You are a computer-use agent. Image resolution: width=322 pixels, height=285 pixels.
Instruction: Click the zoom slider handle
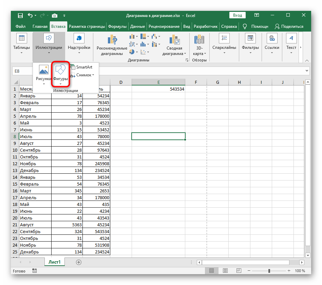click(x=269, y=271)
